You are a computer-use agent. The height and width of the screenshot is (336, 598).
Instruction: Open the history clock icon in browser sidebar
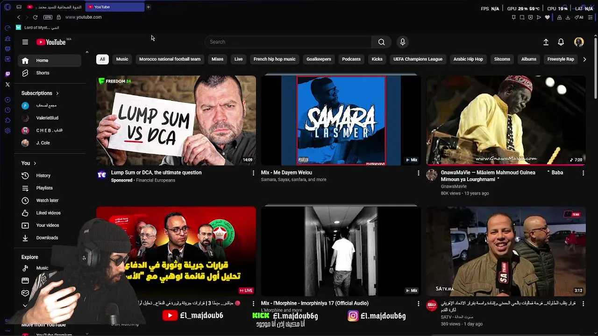[x=7, y=110]
